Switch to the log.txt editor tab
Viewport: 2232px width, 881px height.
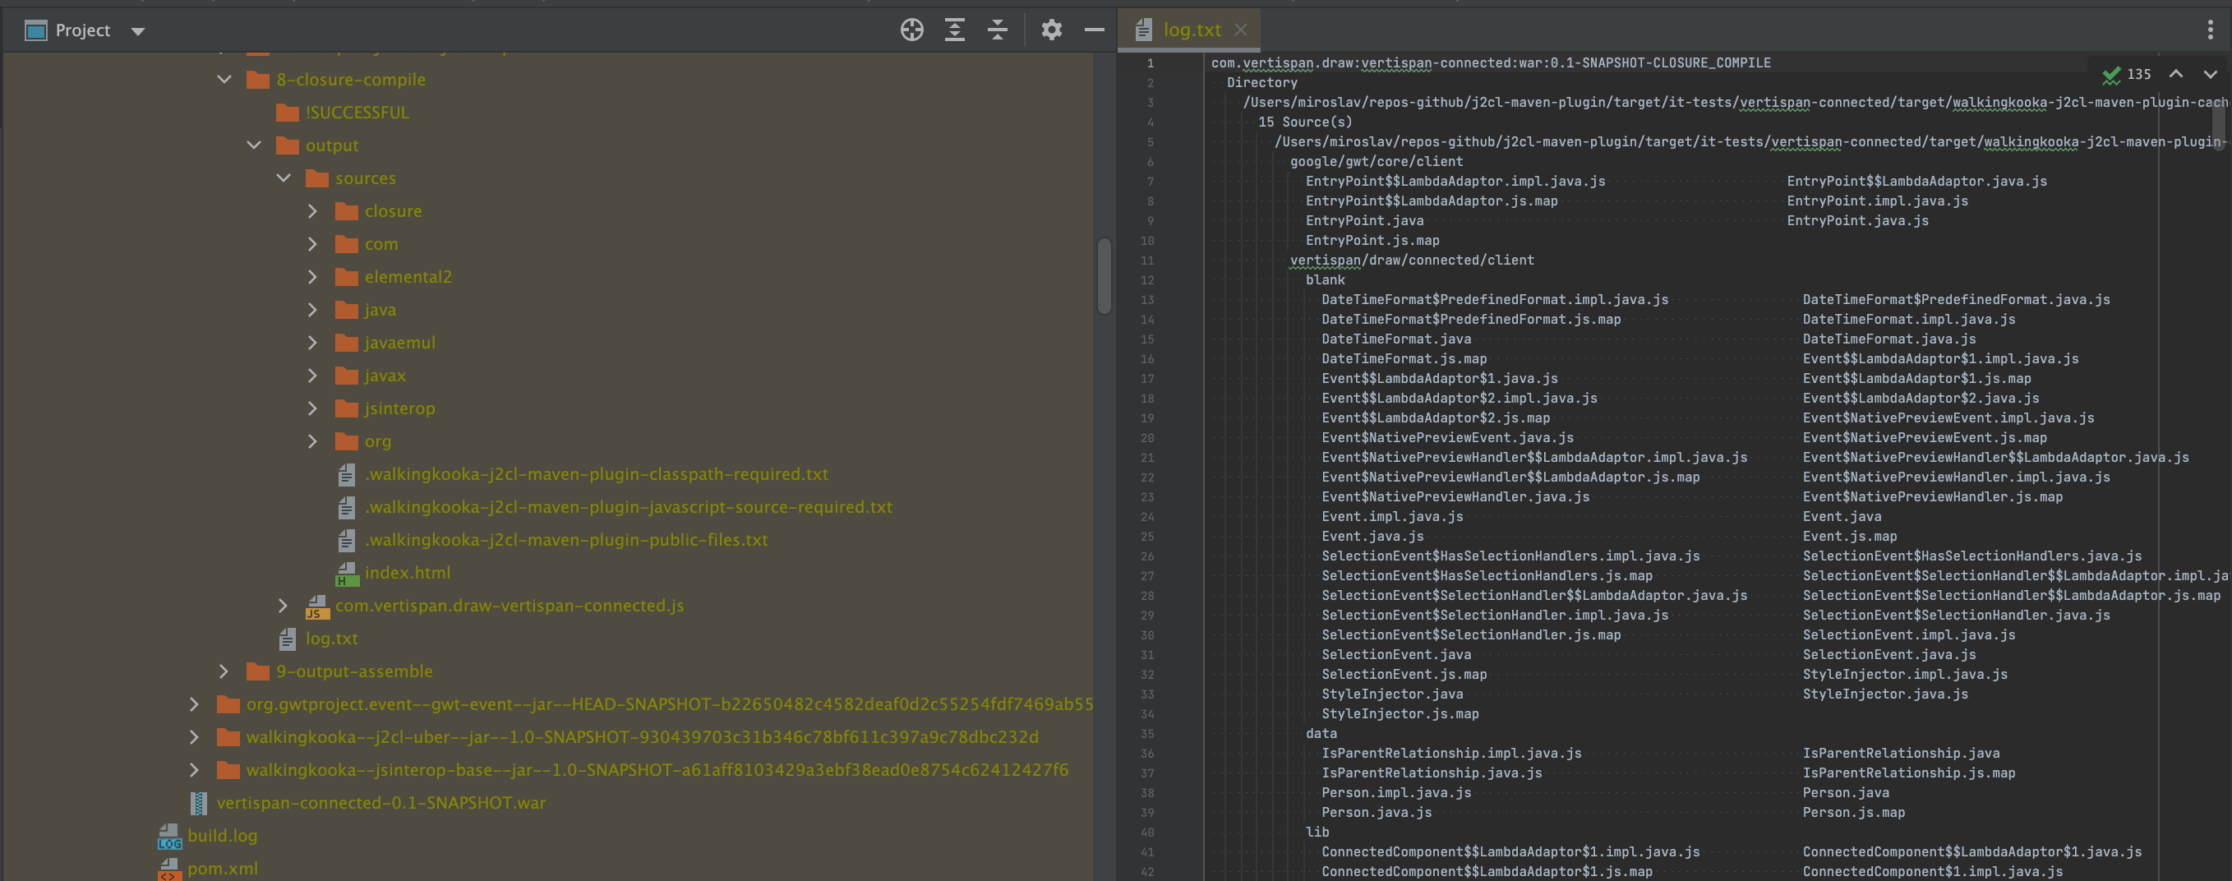(x=1192, y=30)
